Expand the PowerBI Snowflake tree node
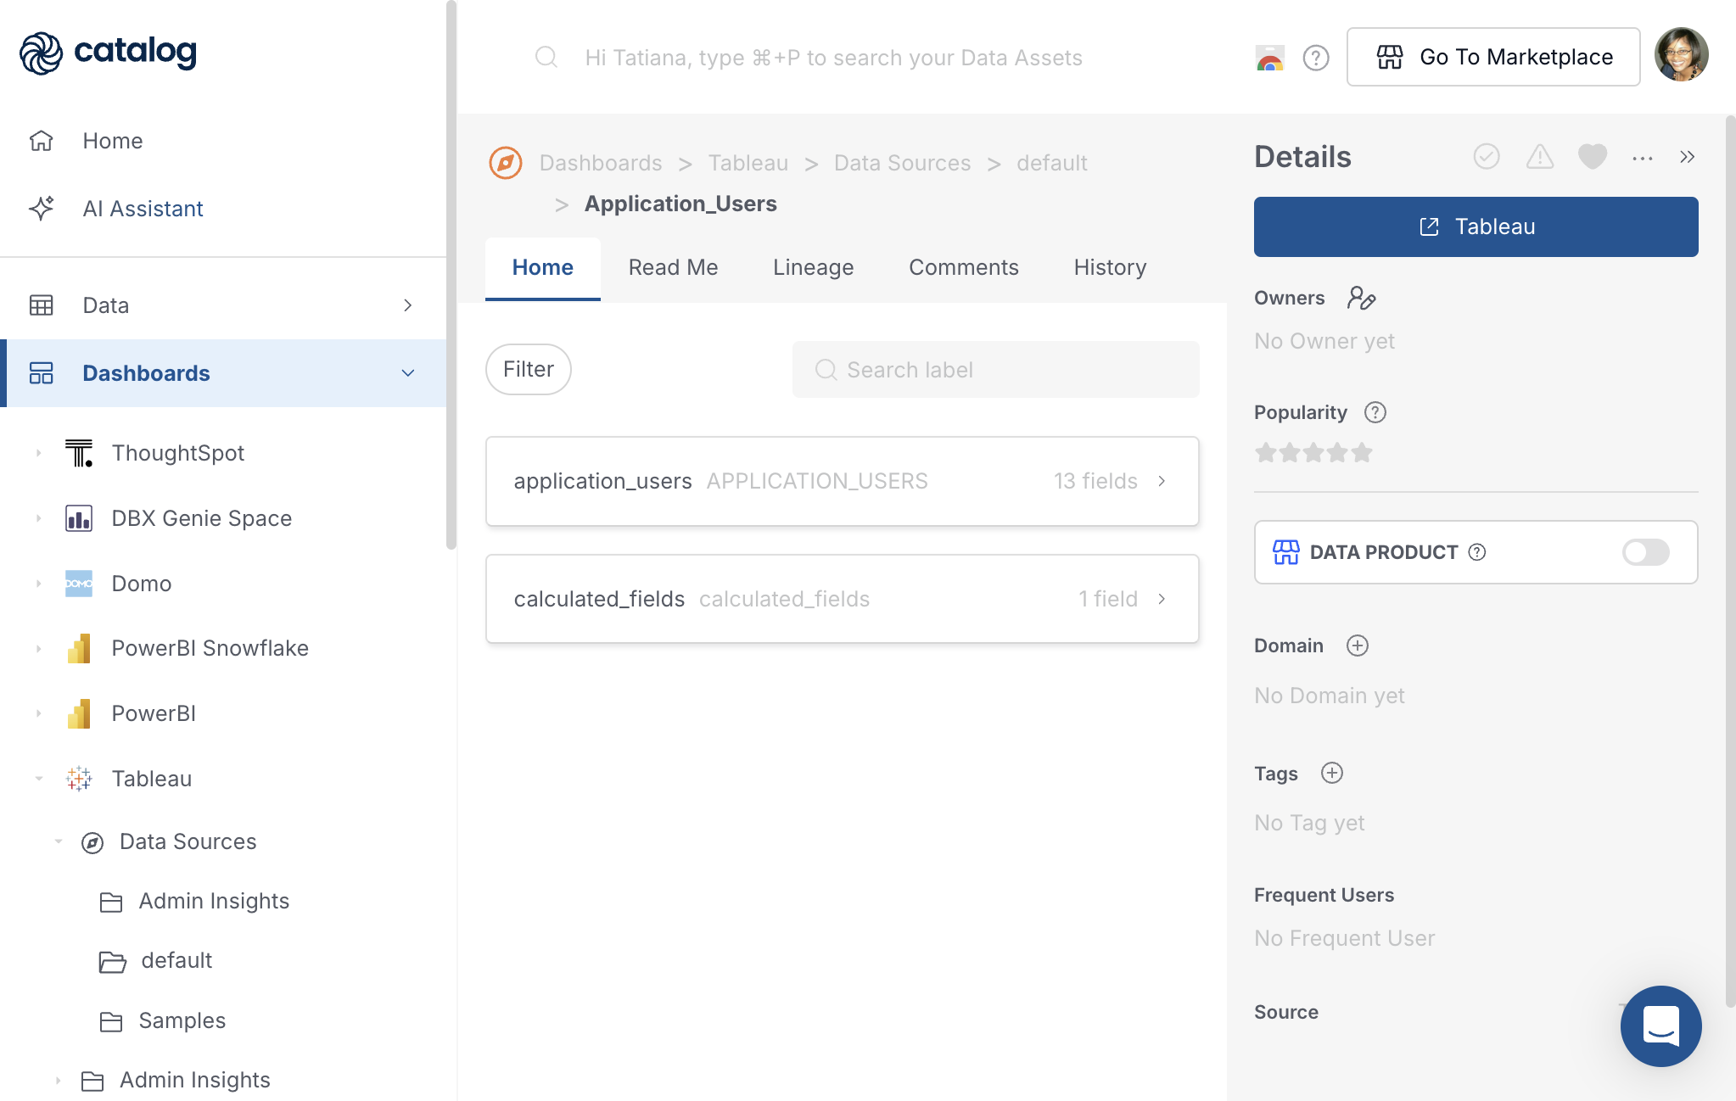Image resolution: width=1736 pixels, height=1101 pixels. tap(38, 649)
